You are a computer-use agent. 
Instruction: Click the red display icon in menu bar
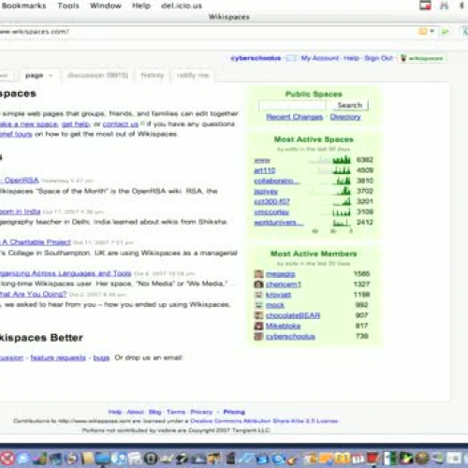point(425,6)
